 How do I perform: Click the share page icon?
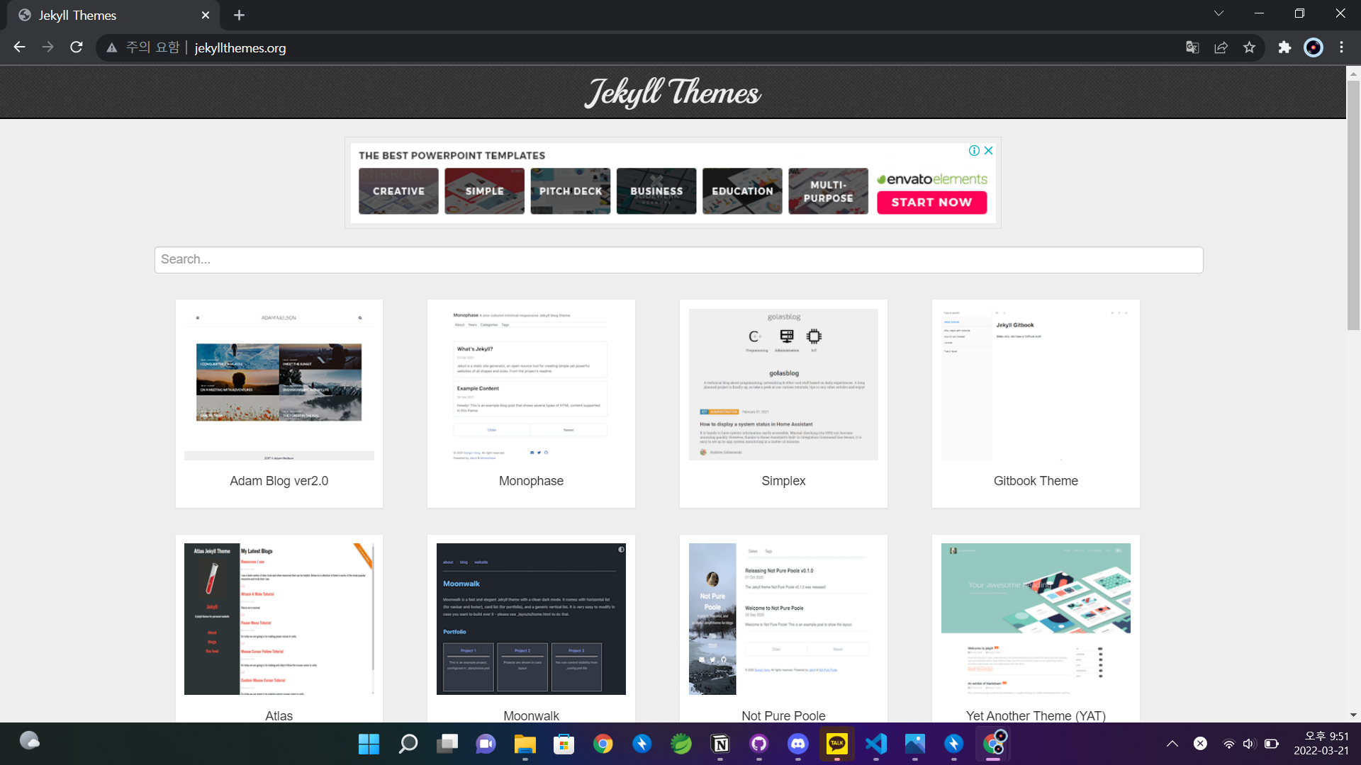pos(1221,47)
